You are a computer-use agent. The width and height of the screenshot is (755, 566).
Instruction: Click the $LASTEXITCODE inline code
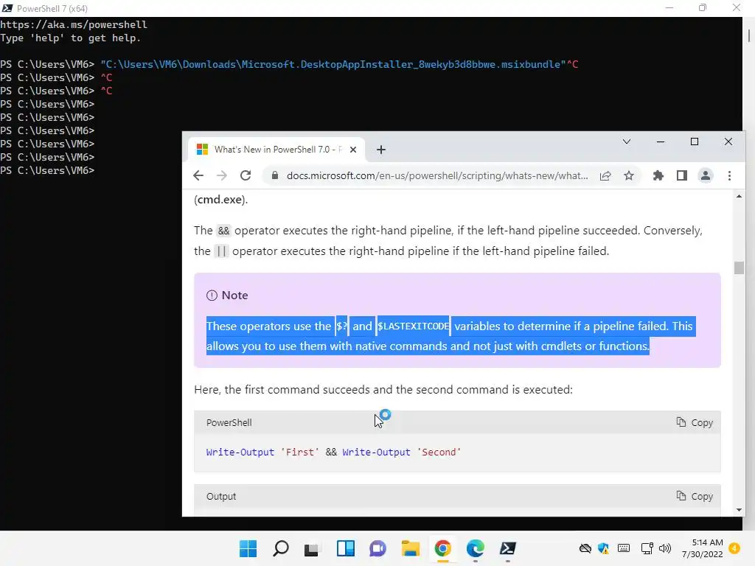click(x=413, y=326)
